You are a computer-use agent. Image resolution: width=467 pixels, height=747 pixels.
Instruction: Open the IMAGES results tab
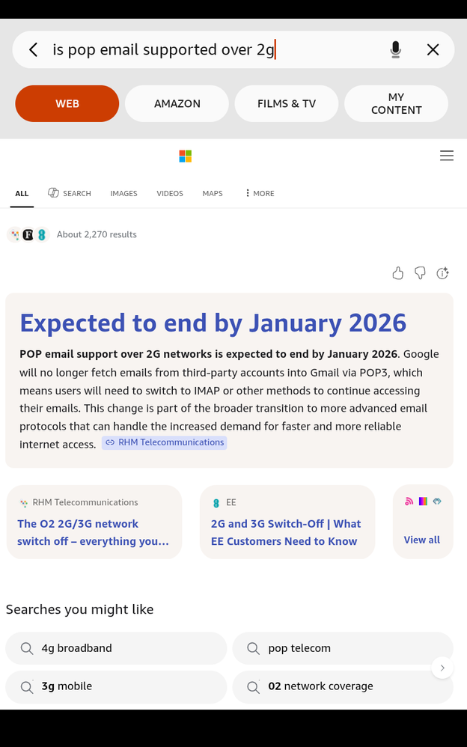[x=123, y=193]
